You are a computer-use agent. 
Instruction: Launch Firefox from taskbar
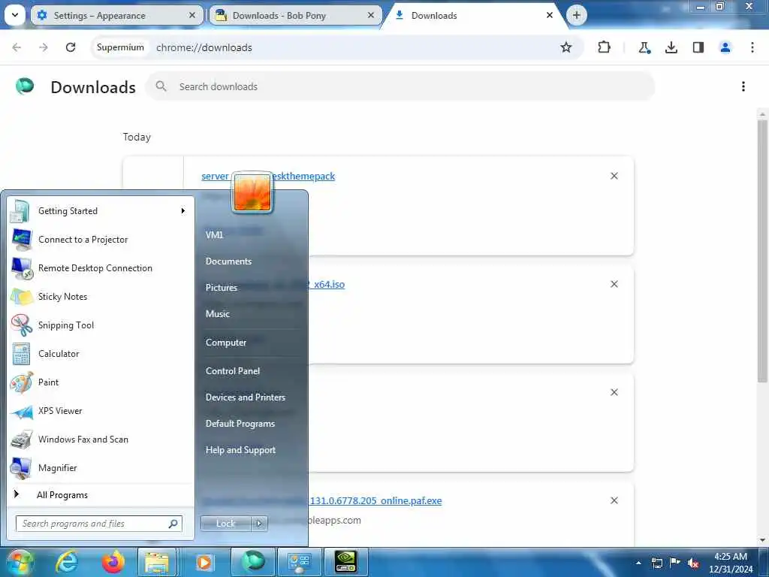(x=113, y=562)
